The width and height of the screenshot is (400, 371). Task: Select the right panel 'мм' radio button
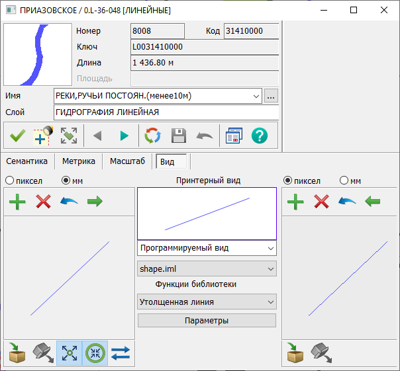[344, 181]
